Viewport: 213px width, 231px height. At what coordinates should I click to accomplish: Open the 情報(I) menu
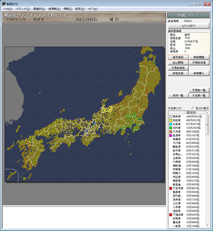pos(68,9)
